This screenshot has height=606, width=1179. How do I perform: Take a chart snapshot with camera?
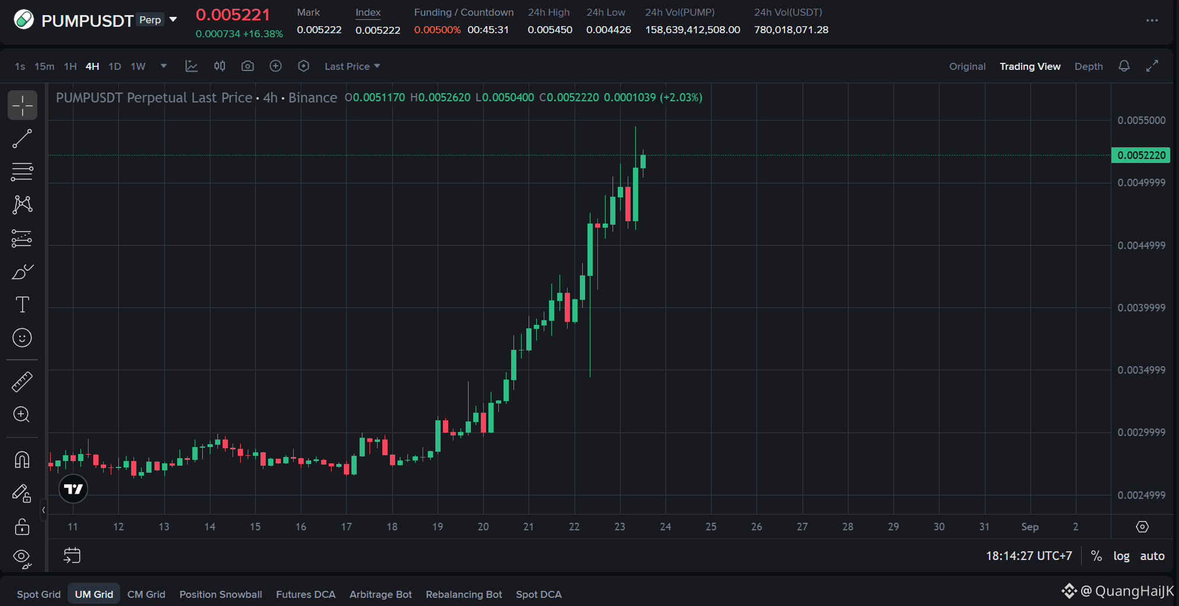(248, 66)
